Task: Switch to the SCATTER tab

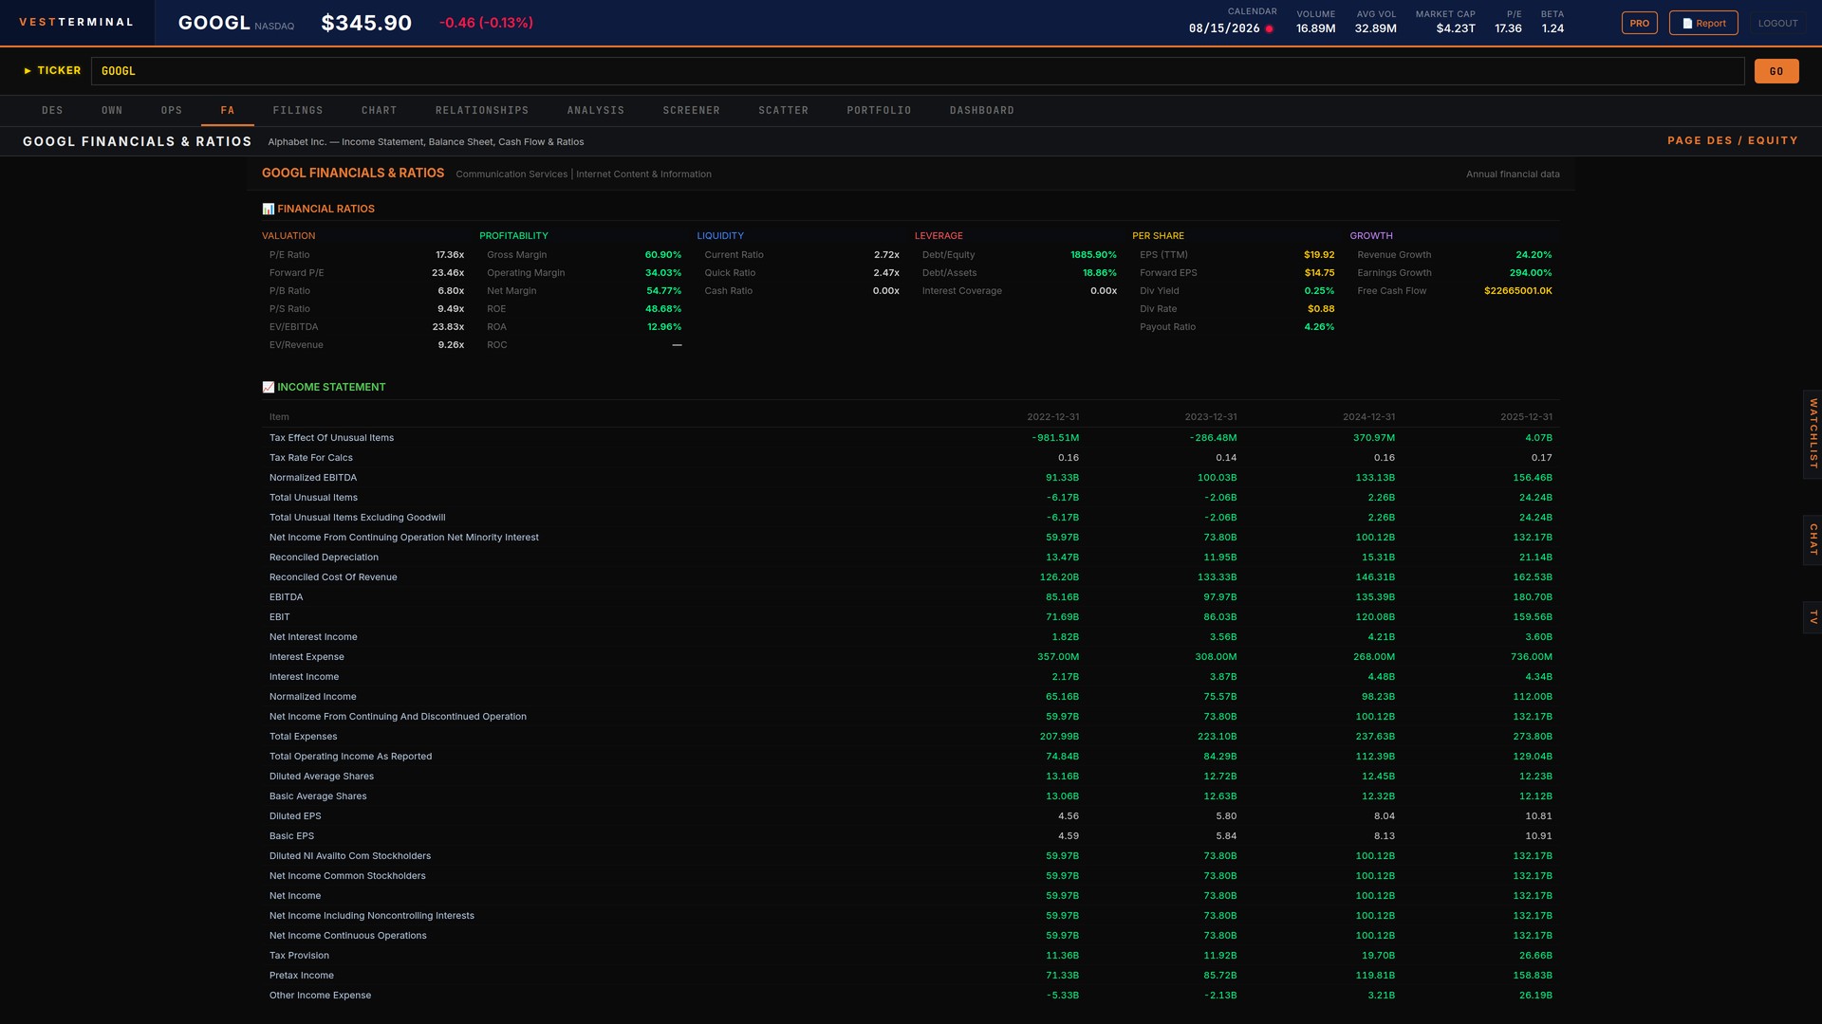Action: 784,111
